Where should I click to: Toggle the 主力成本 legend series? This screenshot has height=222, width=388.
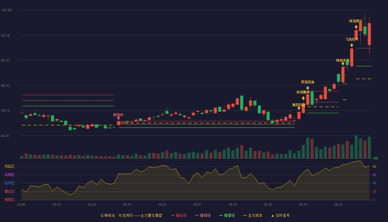253,215
